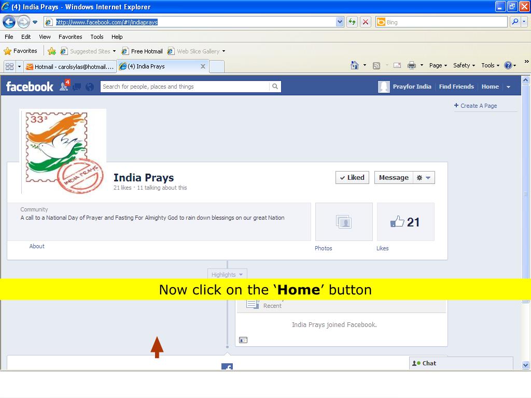531x398 pixels.
Task: Open the Tools menu in menu bar
Action: 97,37
